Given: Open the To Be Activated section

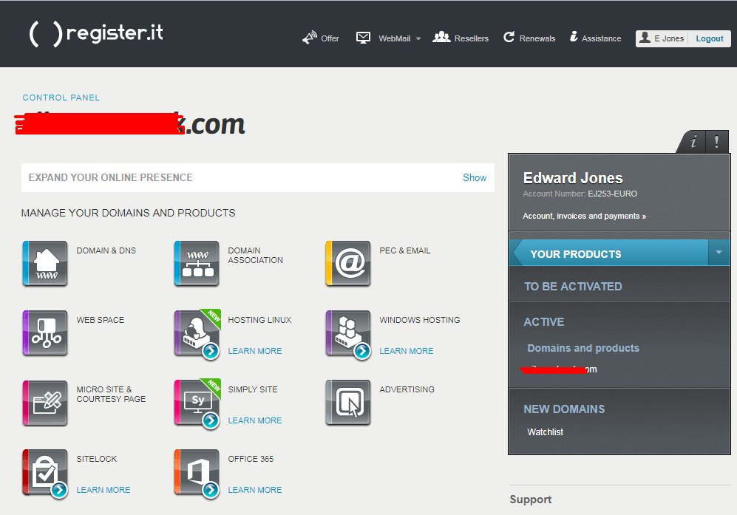Looking at the screenshot, I should click(573, 287).
